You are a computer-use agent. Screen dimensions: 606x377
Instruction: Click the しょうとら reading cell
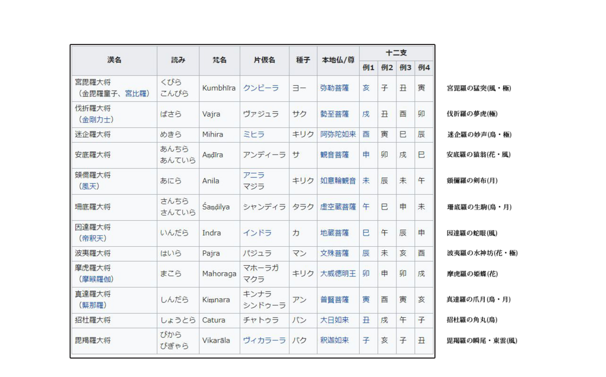pyautogui.click(x=178, y=320)
